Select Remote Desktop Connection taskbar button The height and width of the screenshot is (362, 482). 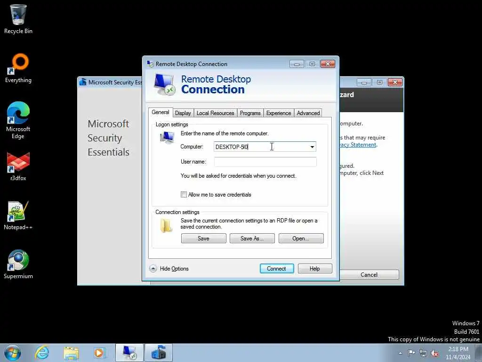point(129,353)
